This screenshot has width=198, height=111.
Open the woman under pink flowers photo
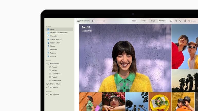pyautogui.click(x=114, y=102)
